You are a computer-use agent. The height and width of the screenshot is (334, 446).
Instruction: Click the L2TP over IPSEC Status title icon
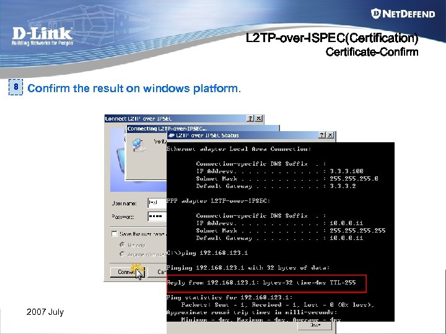(172, 135)
